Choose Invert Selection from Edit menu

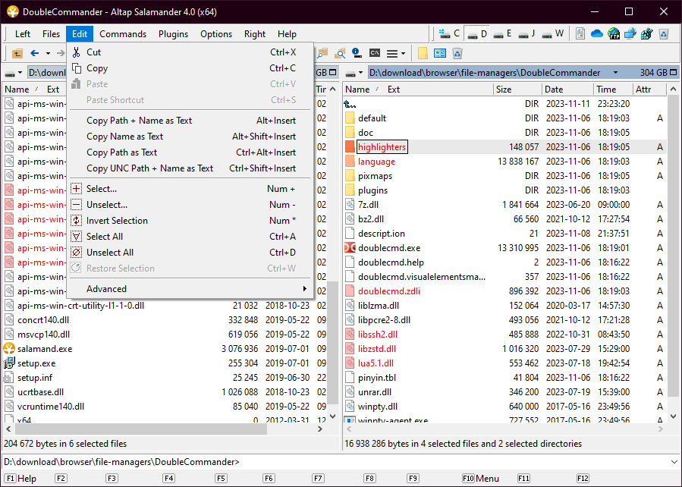coord(117,221)
